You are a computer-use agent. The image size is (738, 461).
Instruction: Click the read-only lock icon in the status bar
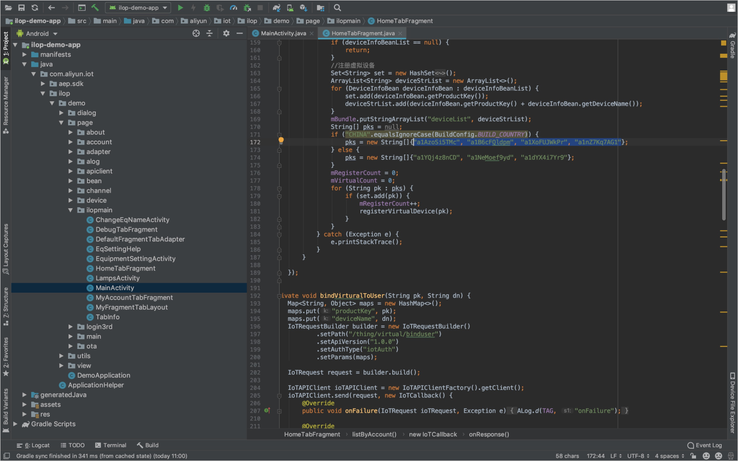coord(694,456)
